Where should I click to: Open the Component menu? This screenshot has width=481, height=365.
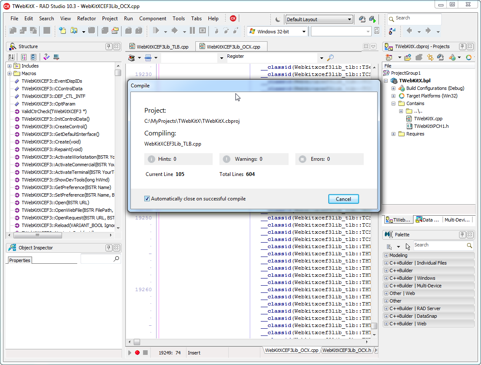click(153, 19)
